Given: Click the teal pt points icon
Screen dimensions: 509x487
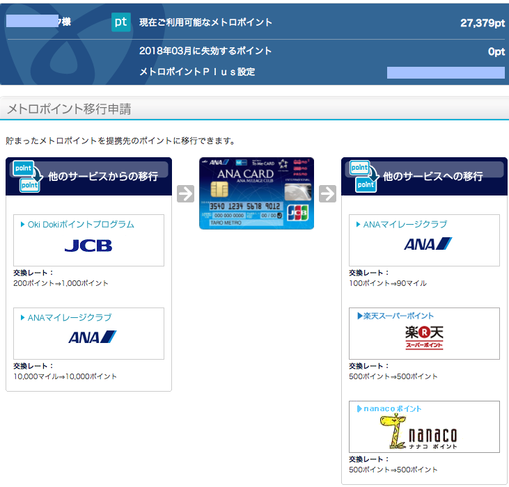Looking at the screenshot, I should pyautogui.click(x=120, y=22).
